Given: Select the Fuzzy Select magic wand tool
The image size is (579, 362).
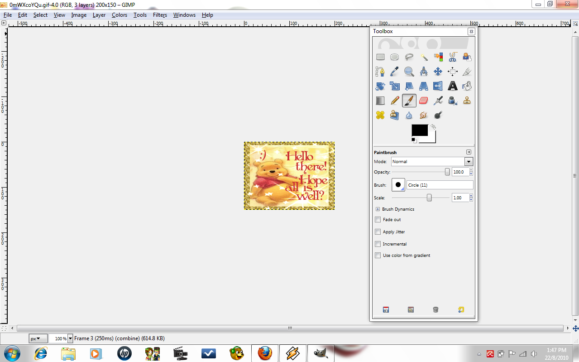Looking at the screenshot, I should click(424, 57).
